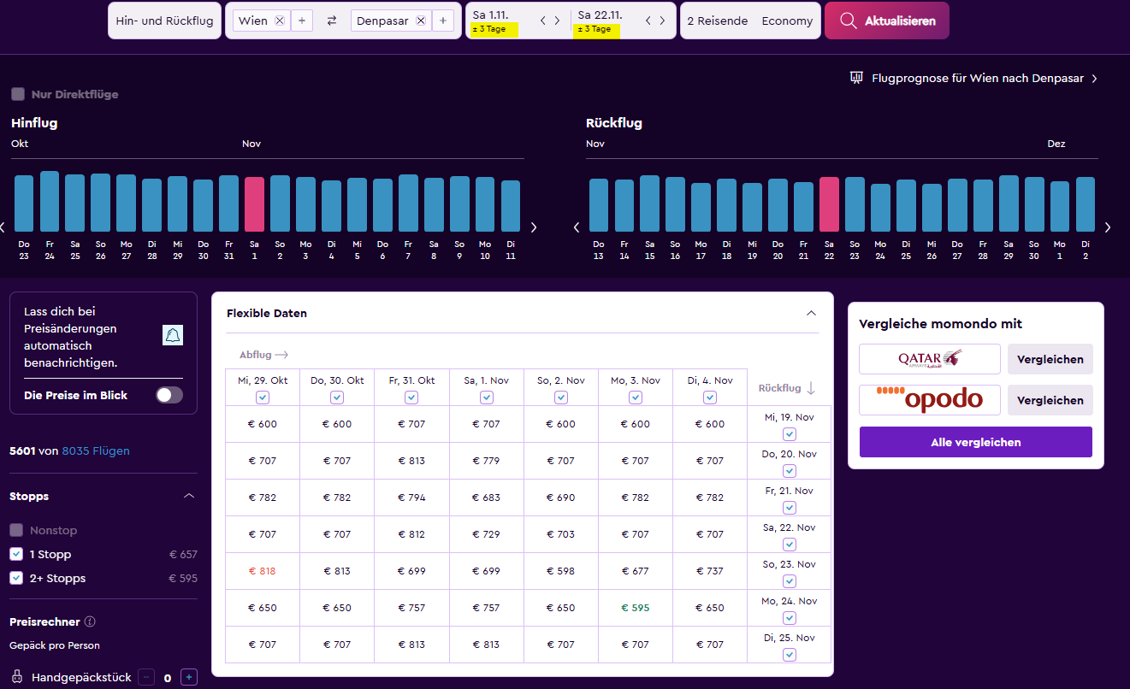Screen dimensions: 1130x689
Task: Open Flugprognose für Wien nach Denpasar
Action: pos(977,79)
